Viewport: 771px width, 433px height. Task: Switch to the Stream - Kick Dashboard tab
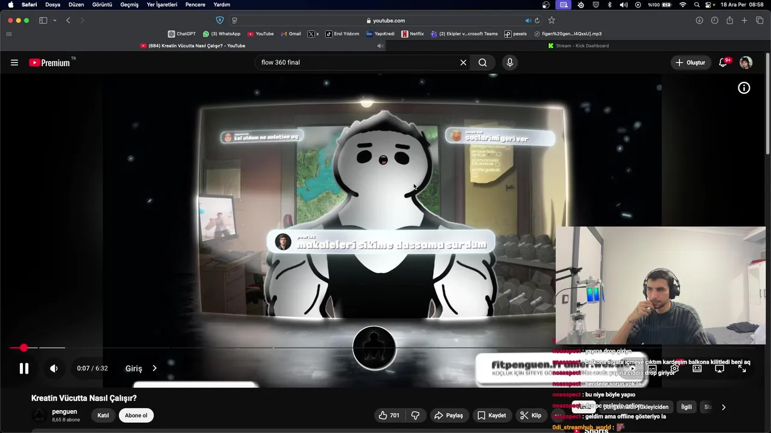pyautogui.click(x=578, y=46)
